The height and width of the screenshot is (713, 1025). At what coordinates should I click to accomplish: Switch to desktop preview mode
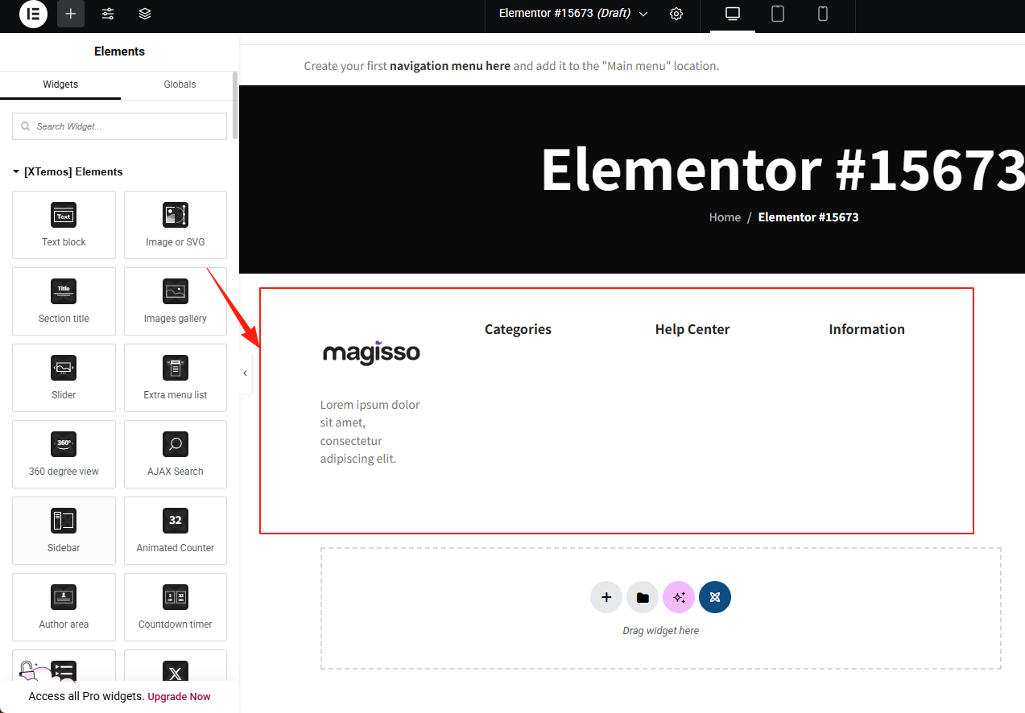(733, 14)
